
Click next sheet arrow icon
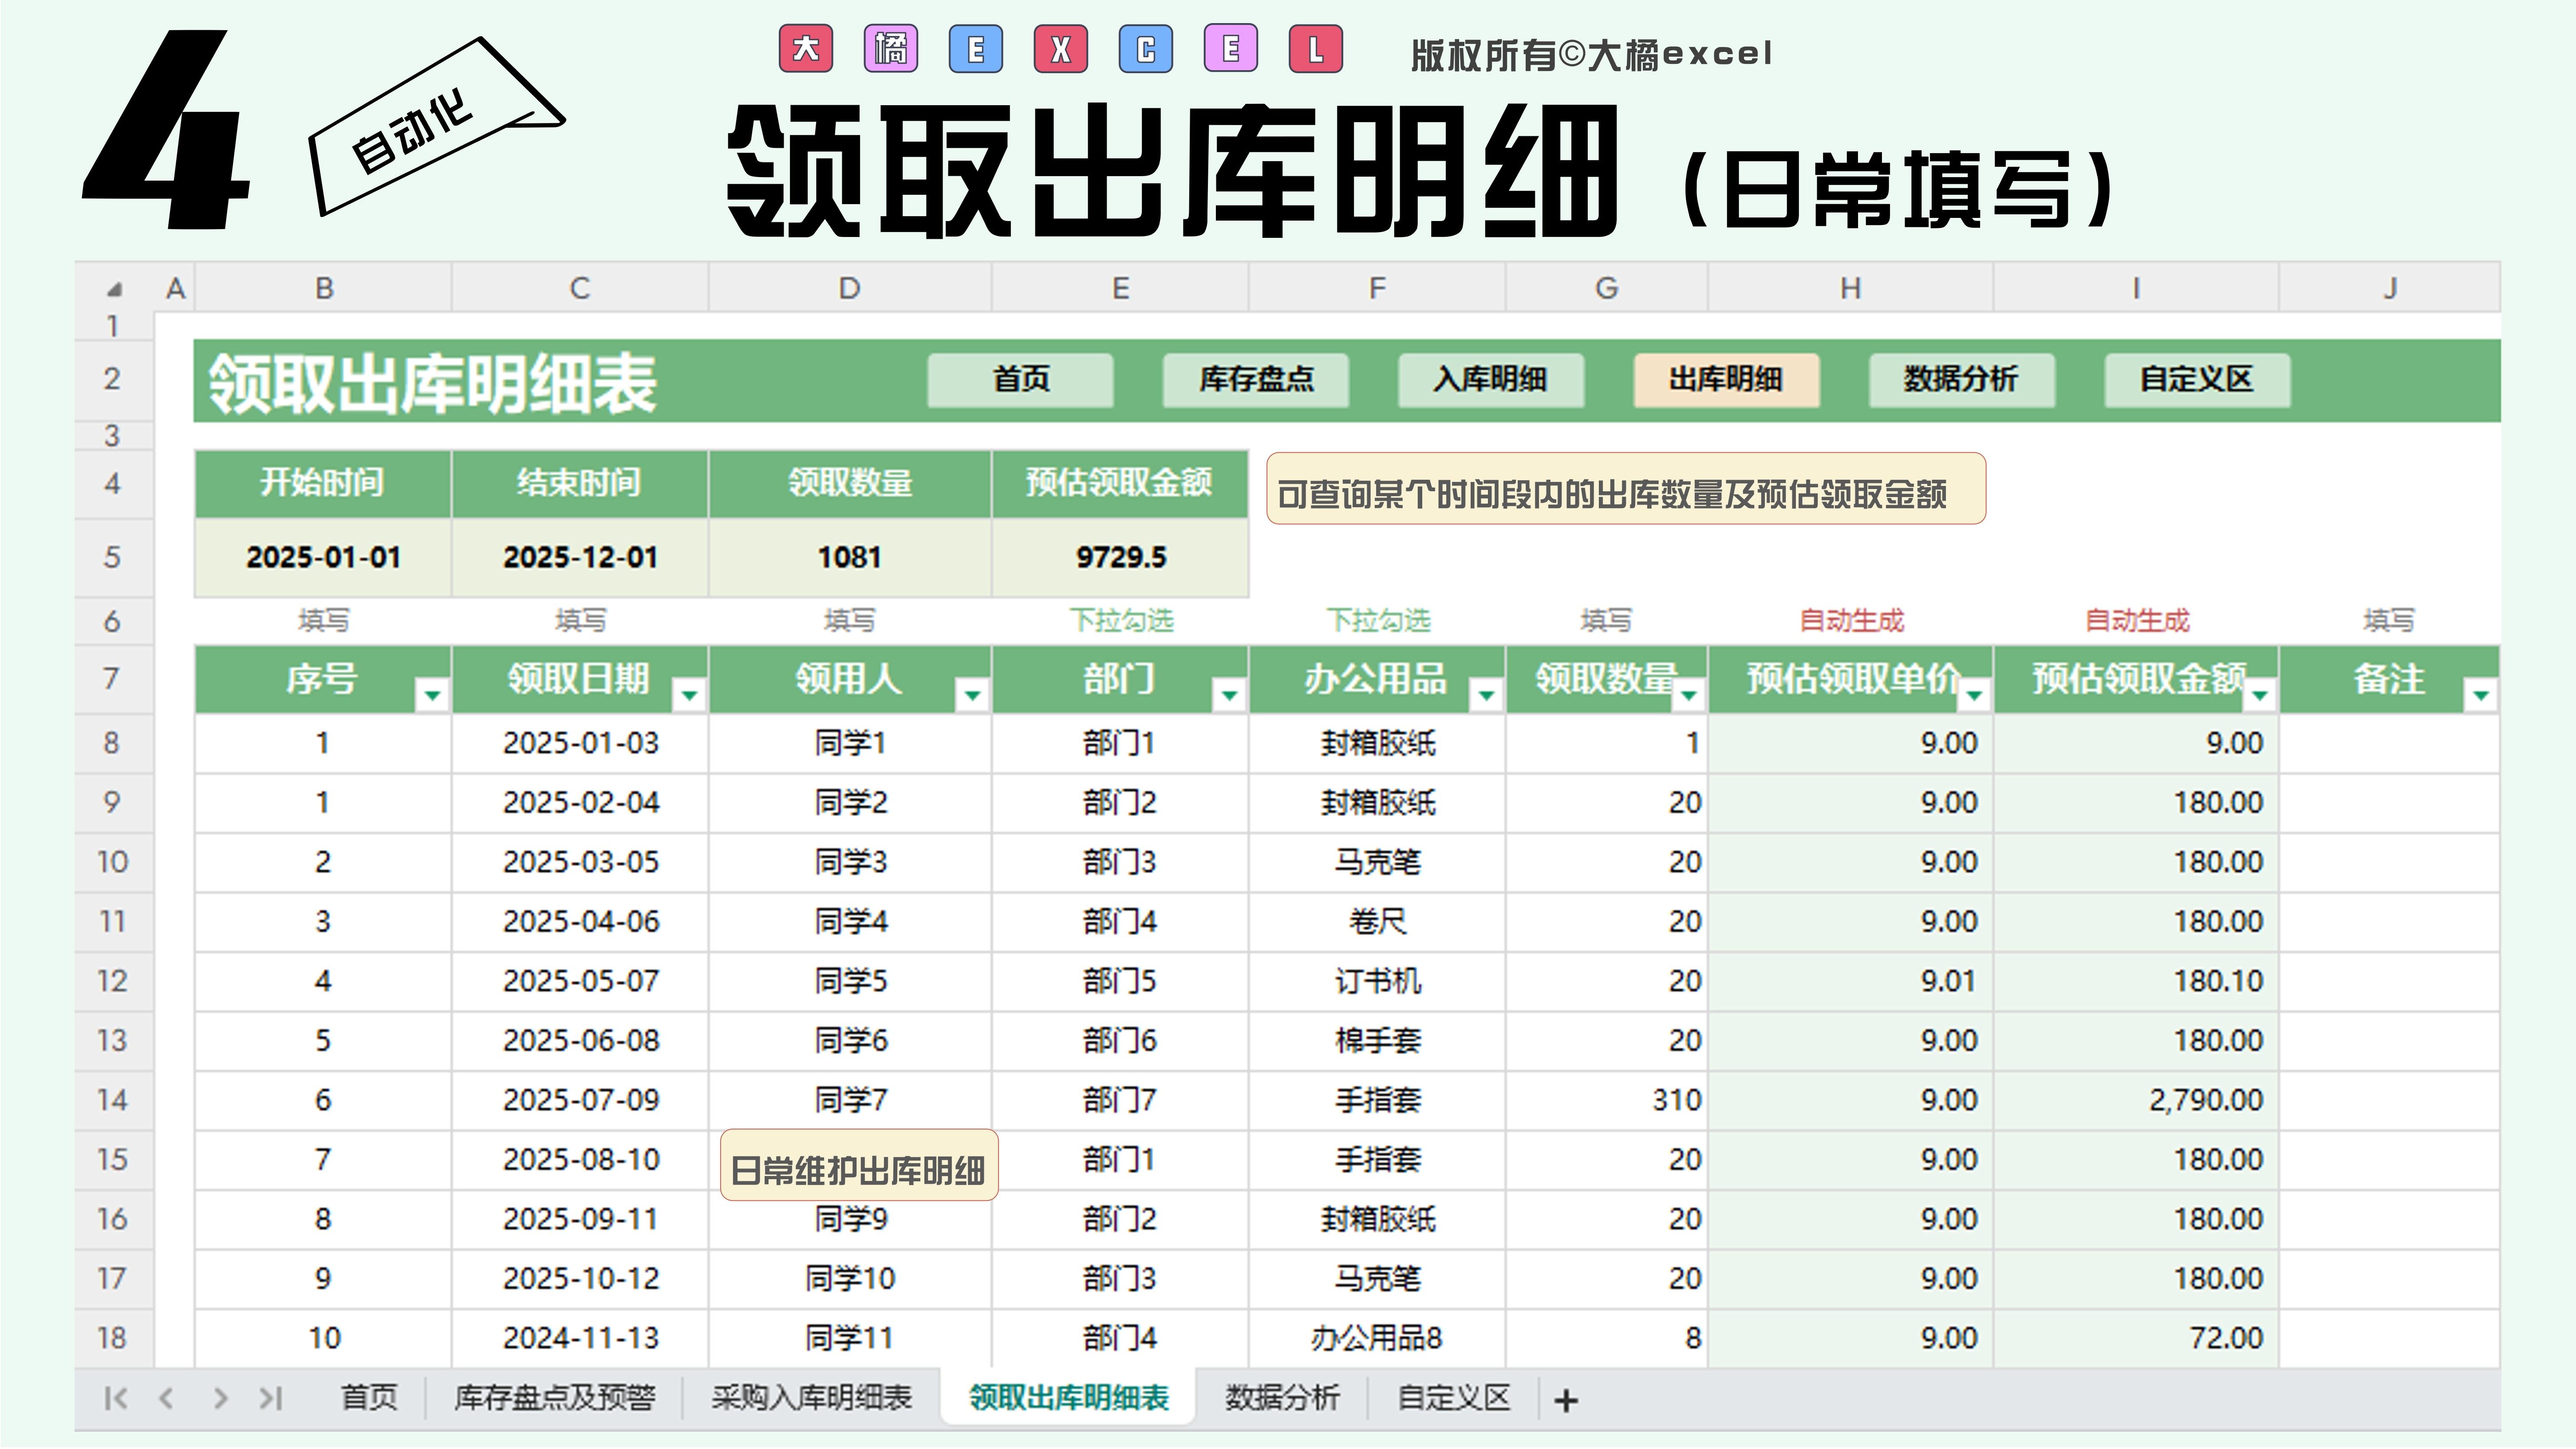click(220, 1398)
